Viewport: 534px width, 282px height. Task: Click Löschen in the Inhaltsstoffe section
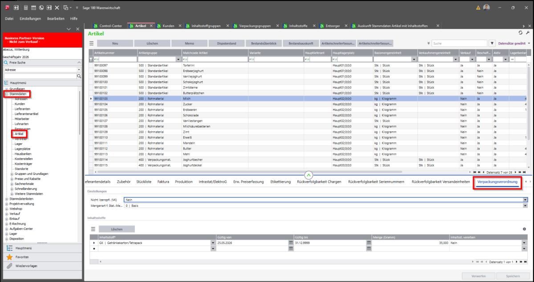[117, 229]
